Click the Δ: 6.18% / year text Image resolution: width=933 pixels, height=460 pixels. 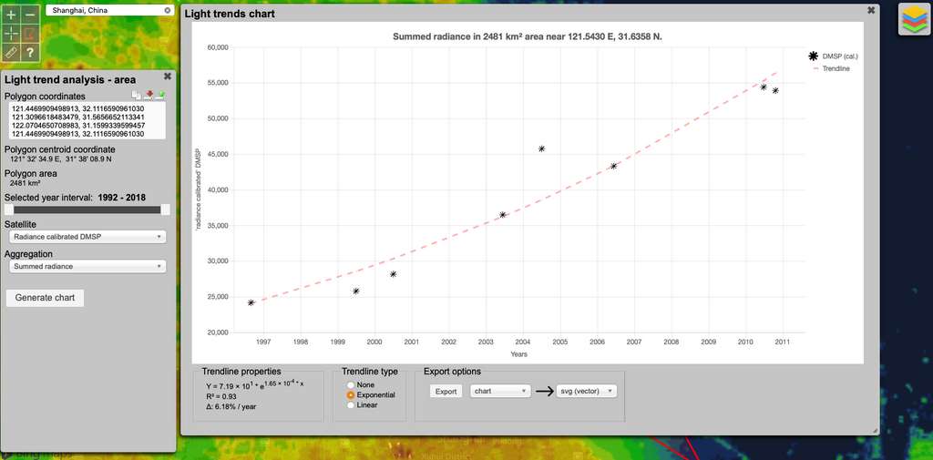click(x=231, y=406)
